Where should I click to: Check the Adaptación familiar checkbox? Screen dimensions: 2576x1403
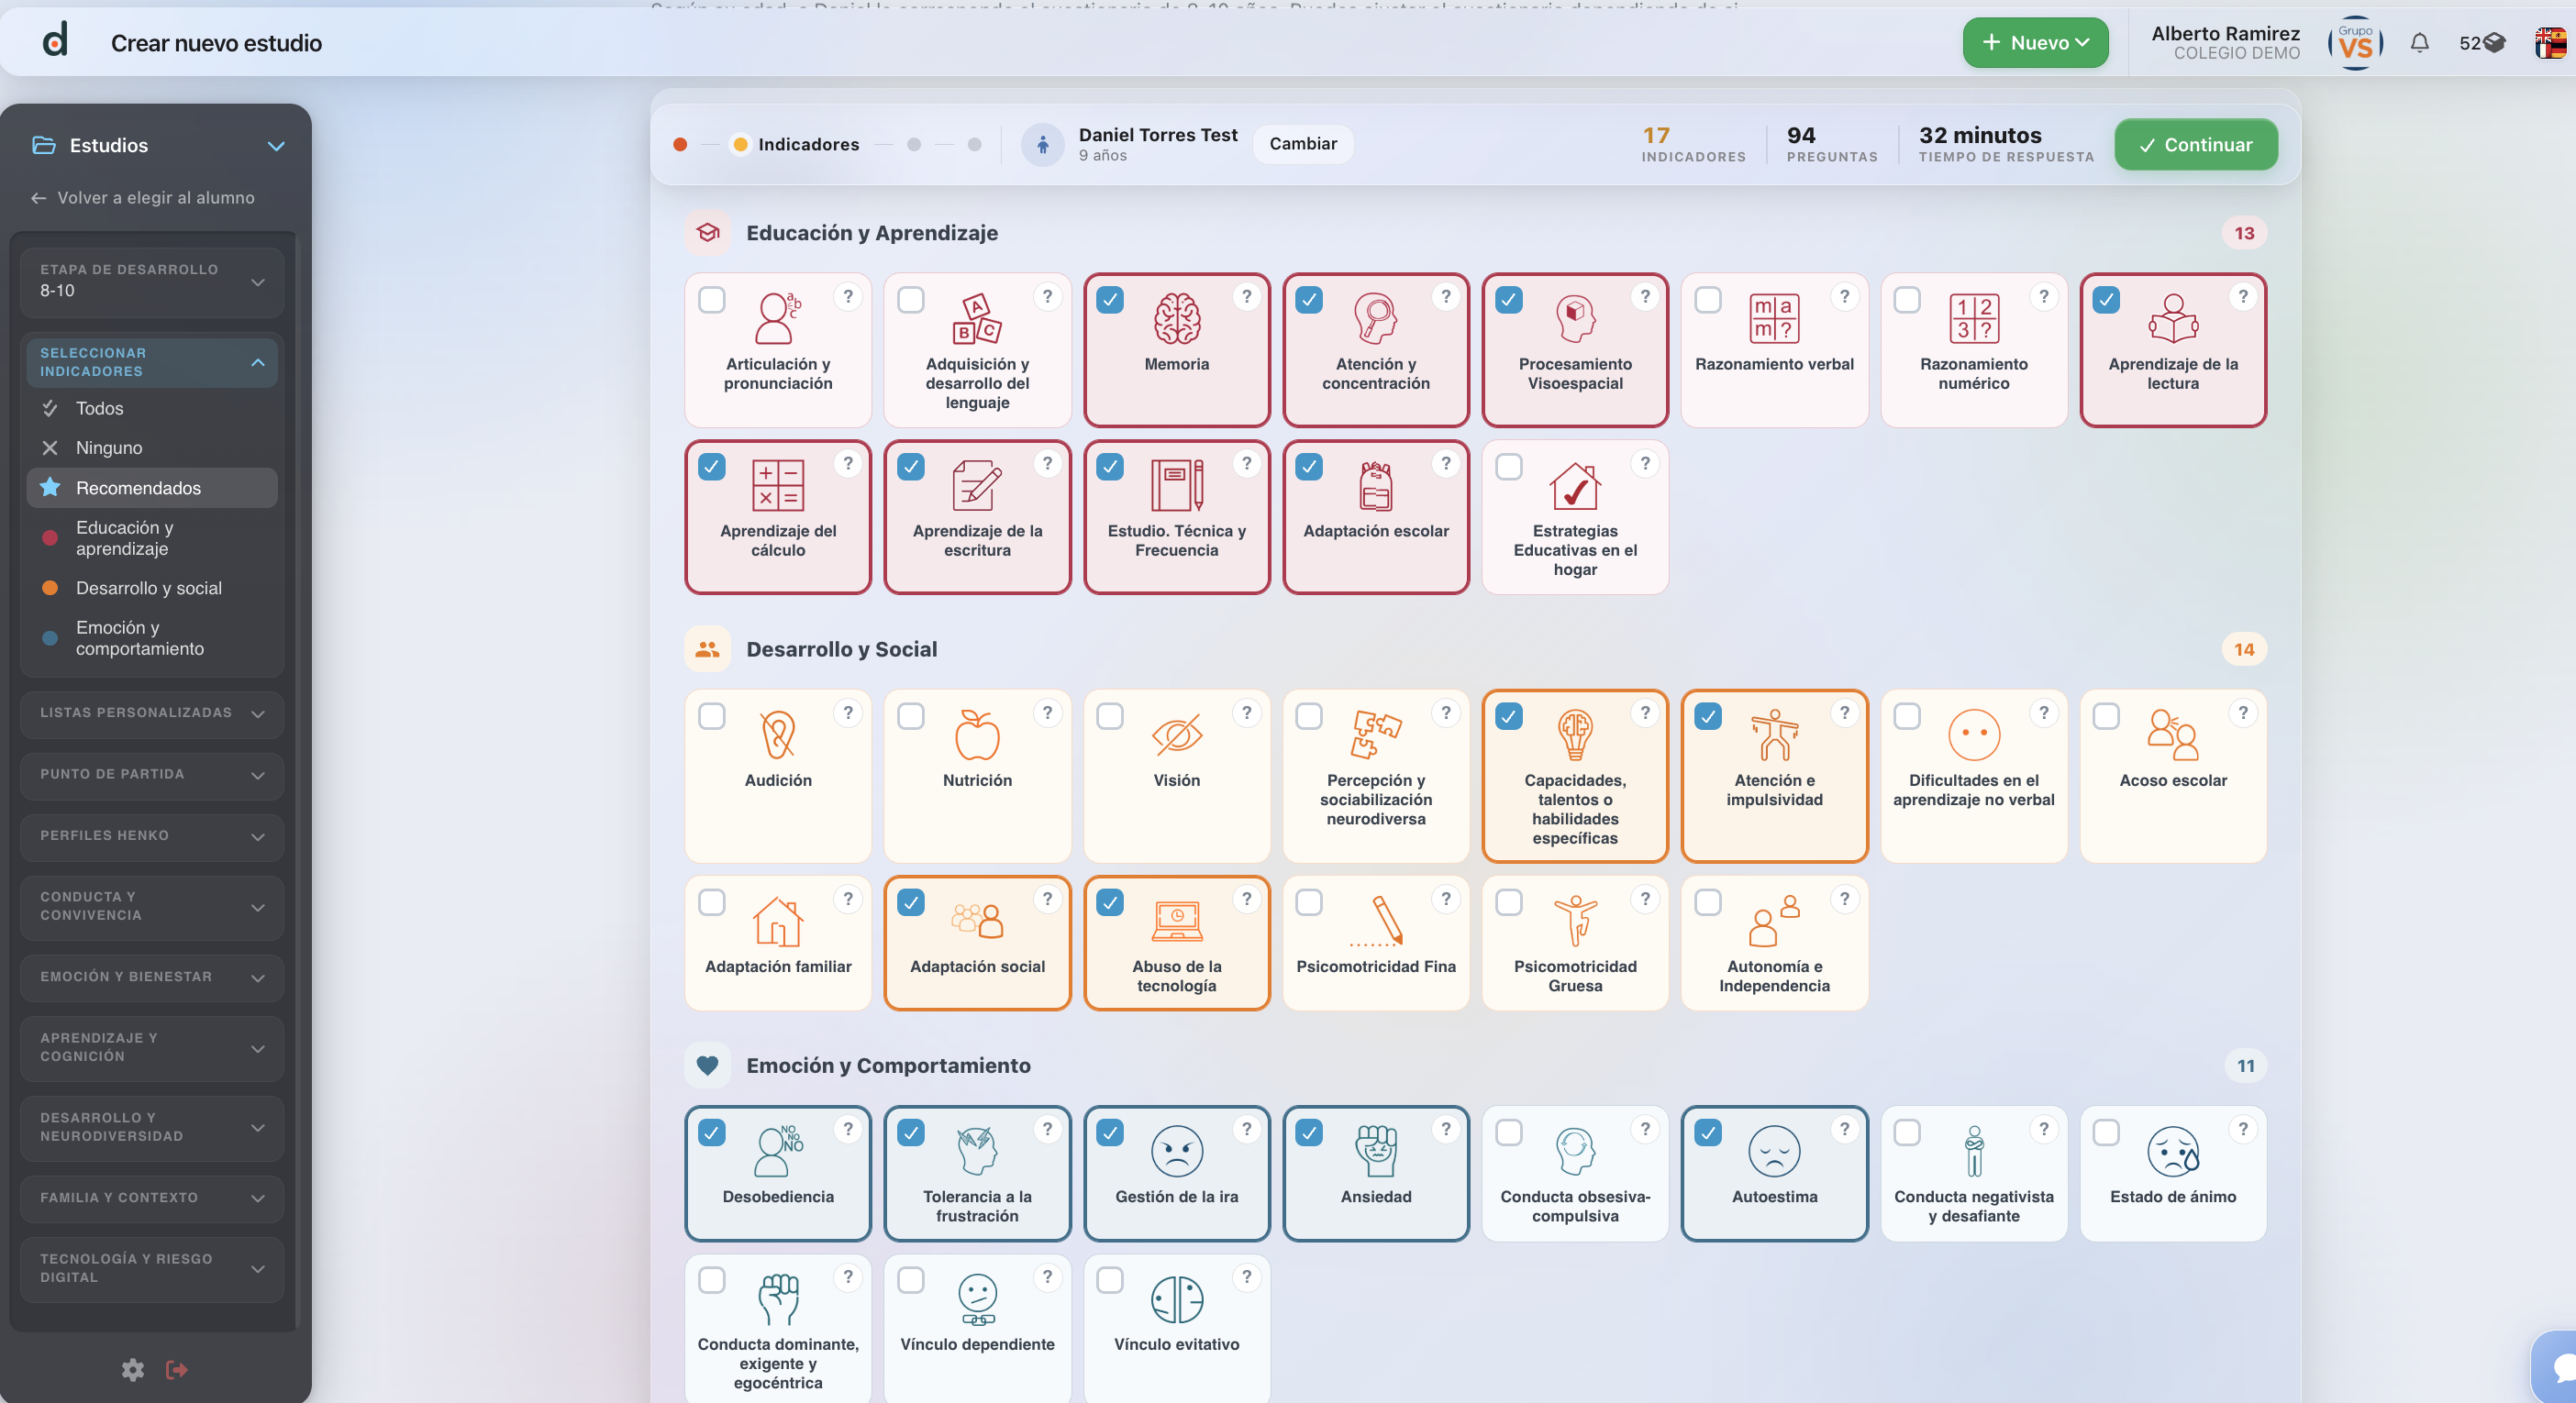pos(712,902)
